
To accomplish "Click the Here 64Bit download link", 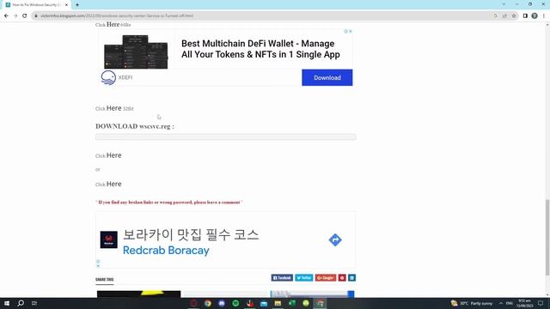I will tap(113, 25).
